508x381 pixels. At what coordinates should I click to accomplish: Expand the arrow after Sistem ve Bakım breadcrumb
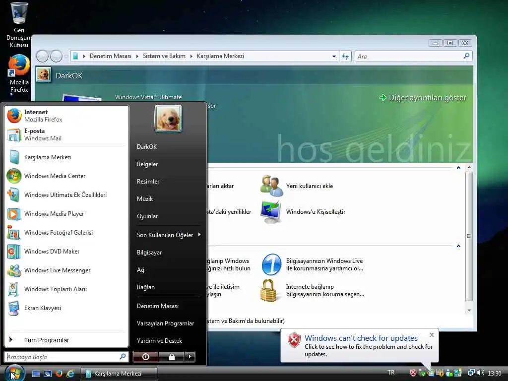click(x=191, y=56)
